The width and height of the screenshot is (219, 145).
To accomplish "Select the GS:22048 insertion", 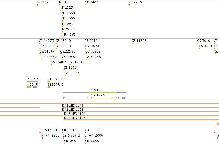I will click(x=40, y=49).
